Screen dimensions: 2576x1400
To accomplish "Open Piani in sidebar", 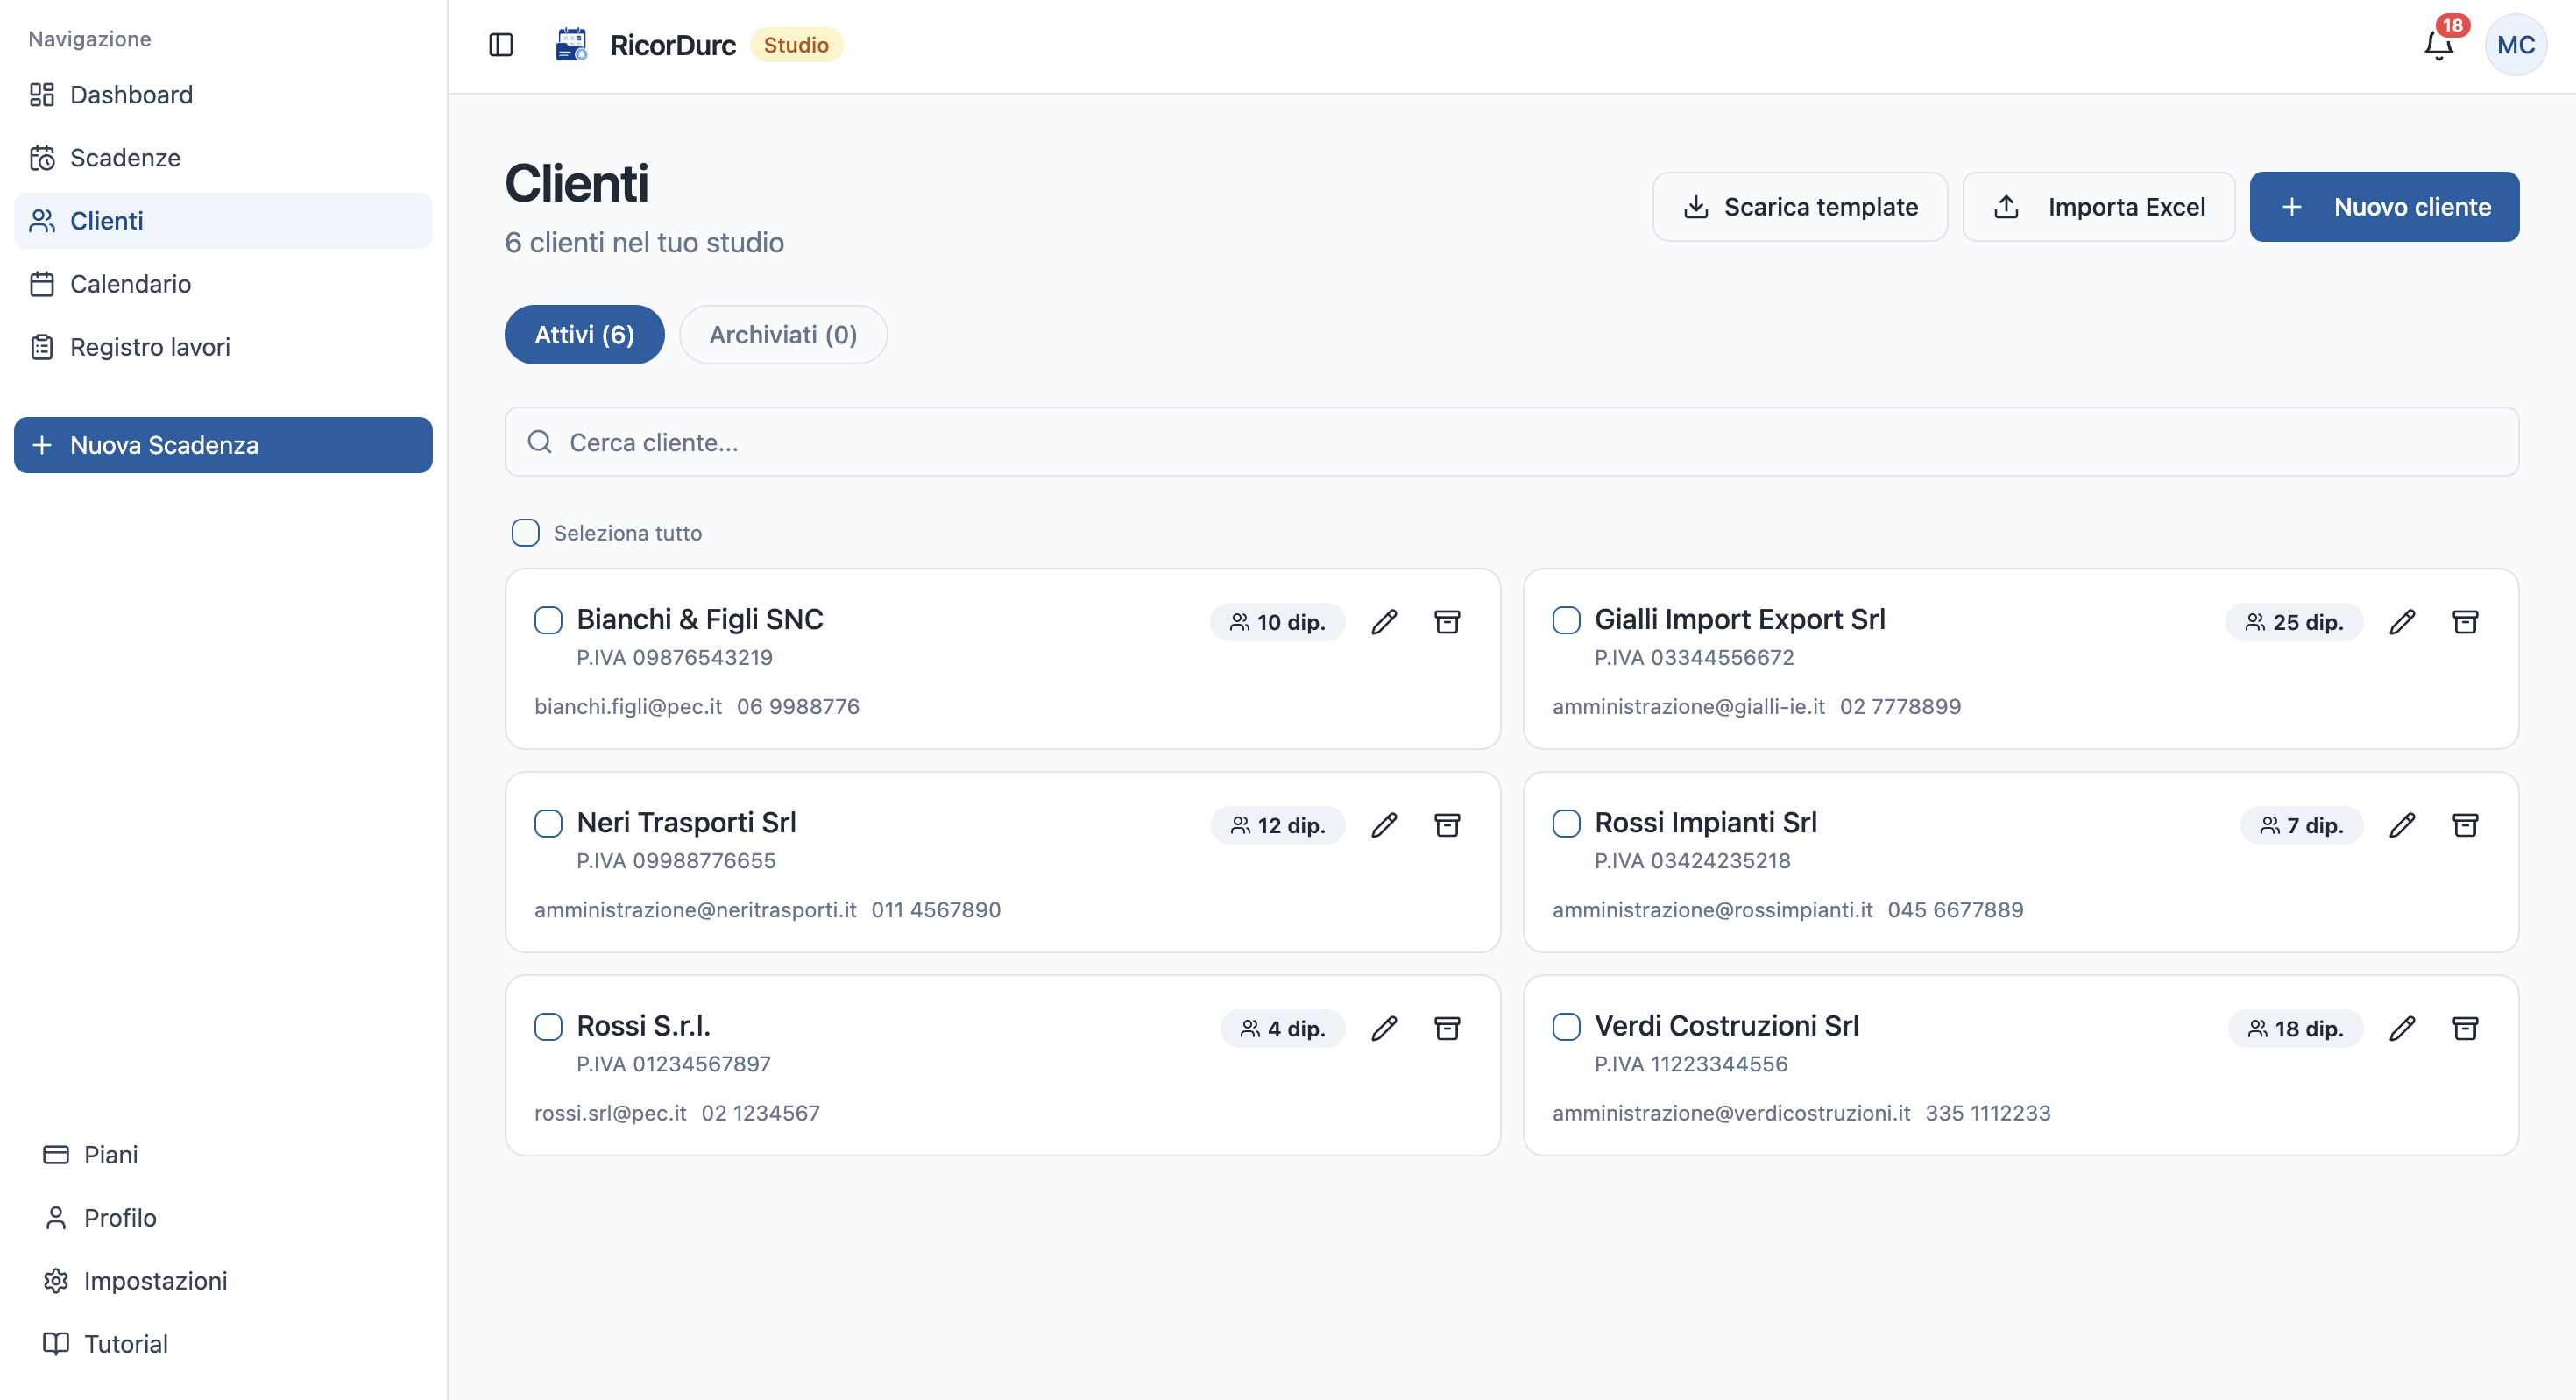I will point(223,1155).
